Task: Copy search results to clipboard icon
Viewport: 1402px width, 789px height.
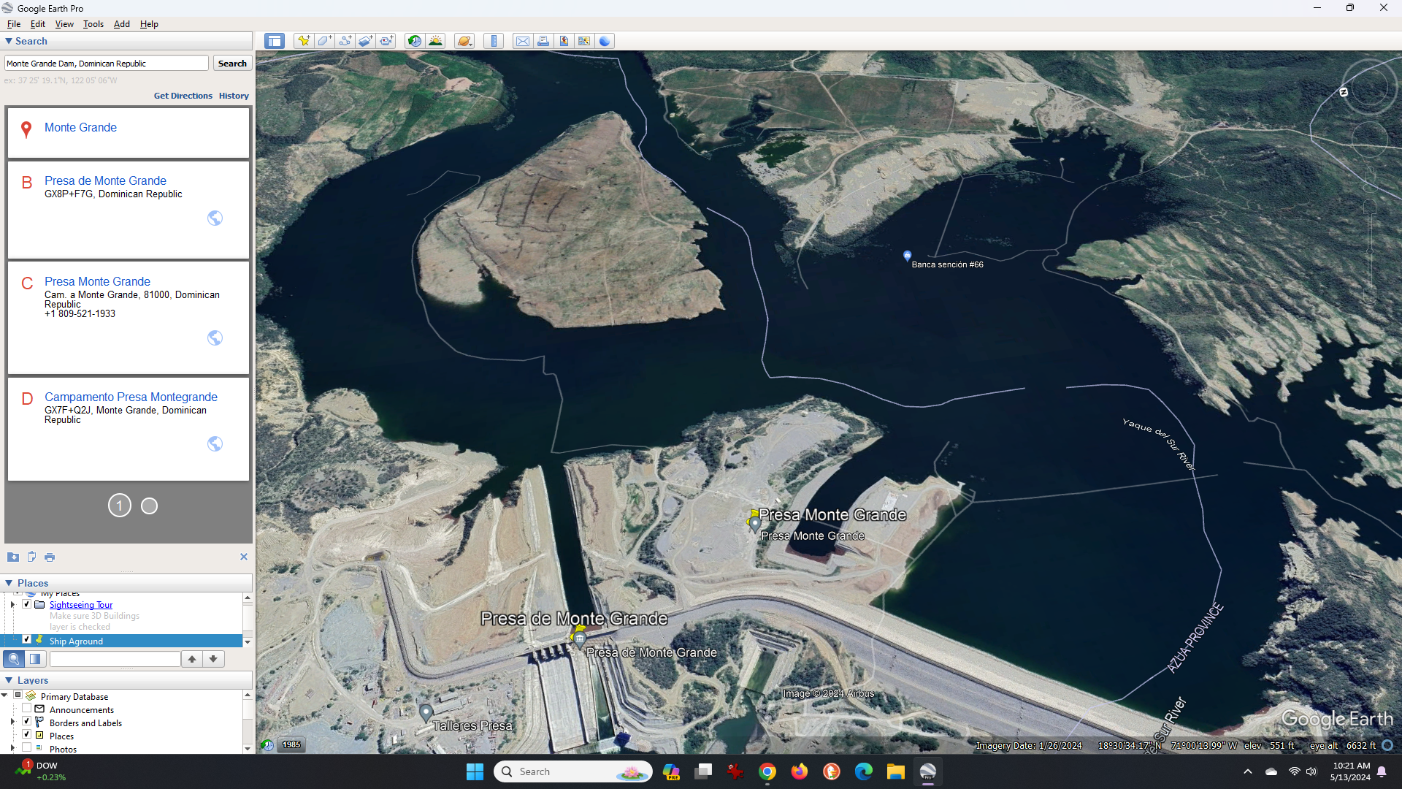Action: click(31, 557)
